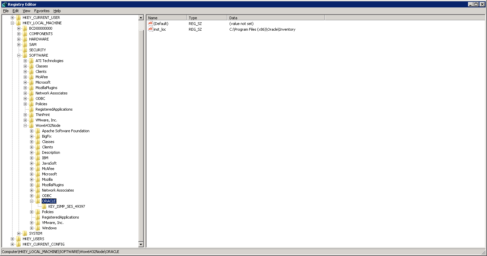Click the HARDWARE folder icon

(x=25, y=39)
